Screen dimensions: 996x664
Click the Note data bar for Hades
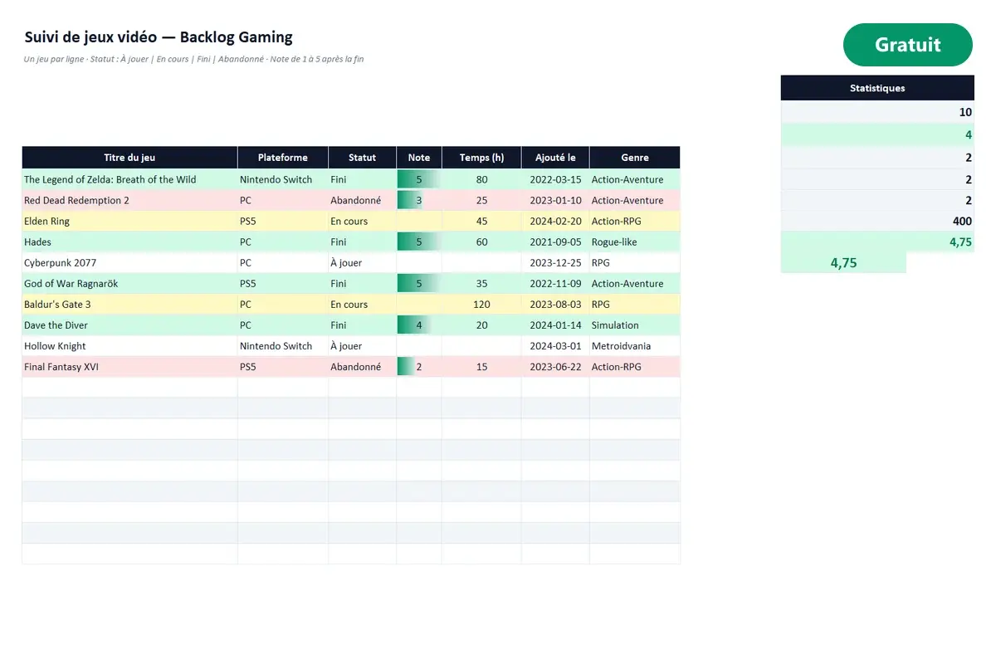coord(419,242)
